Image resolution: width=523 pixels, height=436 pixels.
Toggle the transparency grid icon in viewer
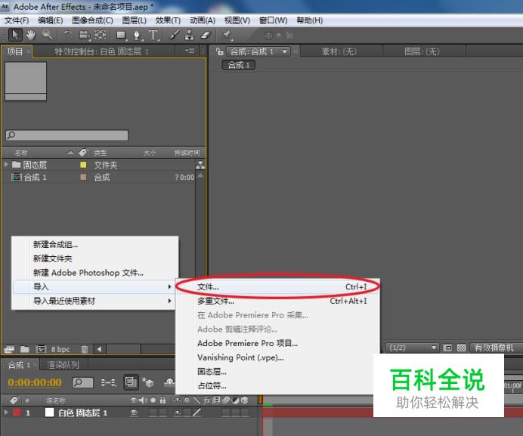[461, 348]
